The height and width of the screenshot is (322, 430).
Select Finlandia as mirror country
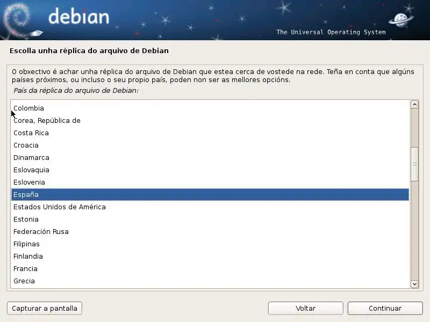210,256
